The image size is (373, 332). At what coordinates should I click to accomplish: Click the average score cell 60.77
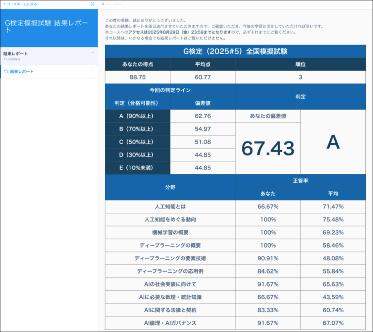click(203, 77)
